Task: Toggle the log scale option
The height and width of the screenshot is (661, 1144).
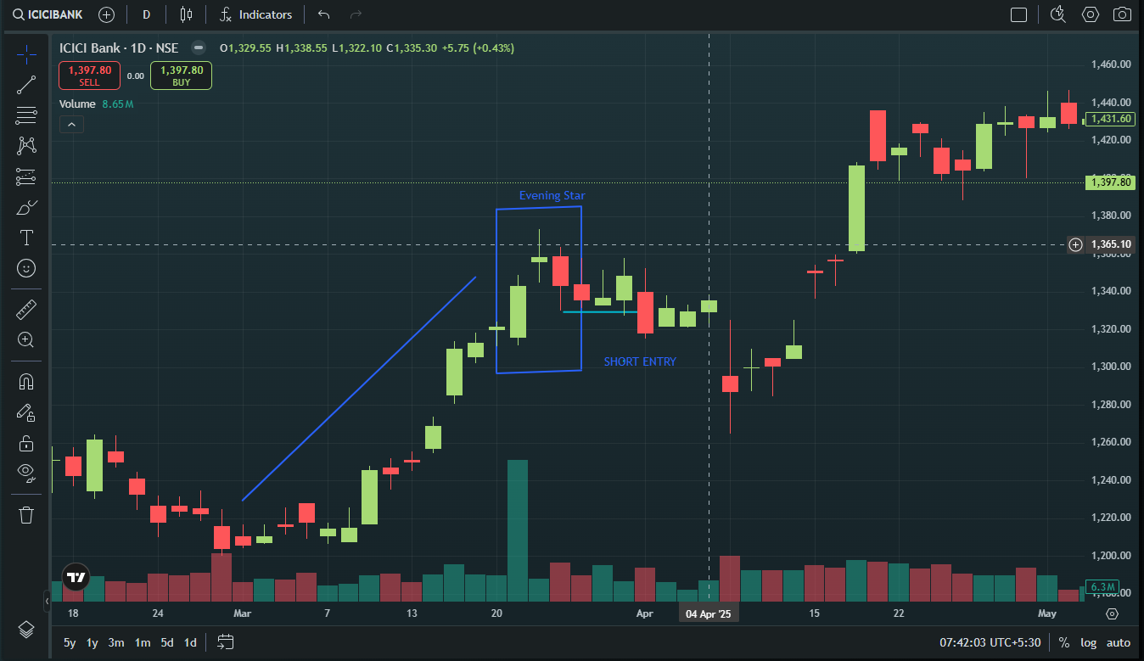Action: pos(1089,642)
